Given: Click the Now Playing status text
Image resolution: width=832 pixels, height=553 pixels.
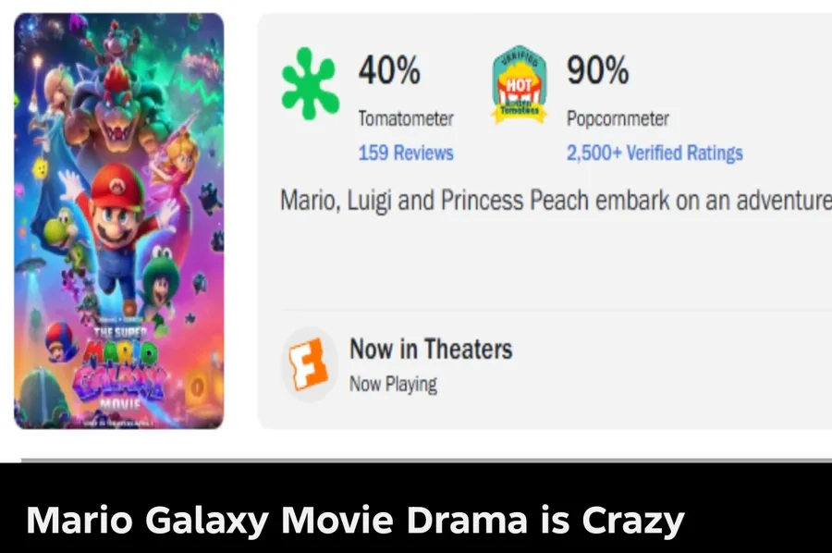Looking at the screenshot, I should click(x=393, y=383).
